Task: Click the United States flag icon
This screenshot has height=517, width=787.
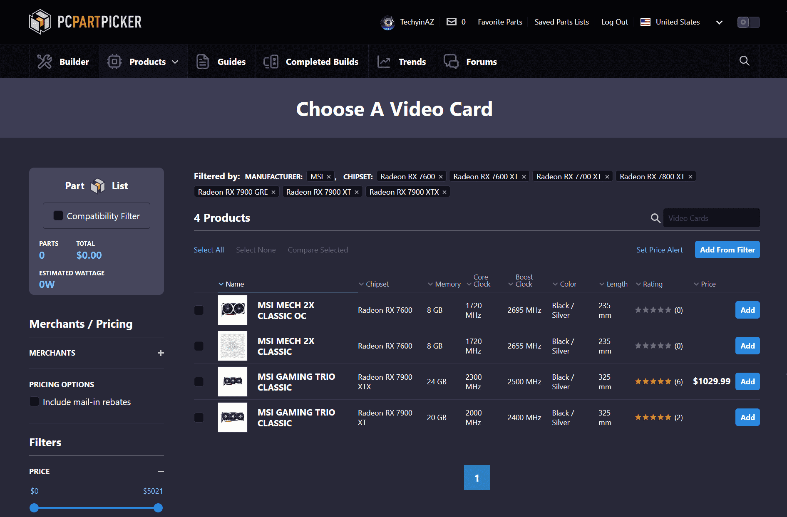Action: click(x=645, y=22)
